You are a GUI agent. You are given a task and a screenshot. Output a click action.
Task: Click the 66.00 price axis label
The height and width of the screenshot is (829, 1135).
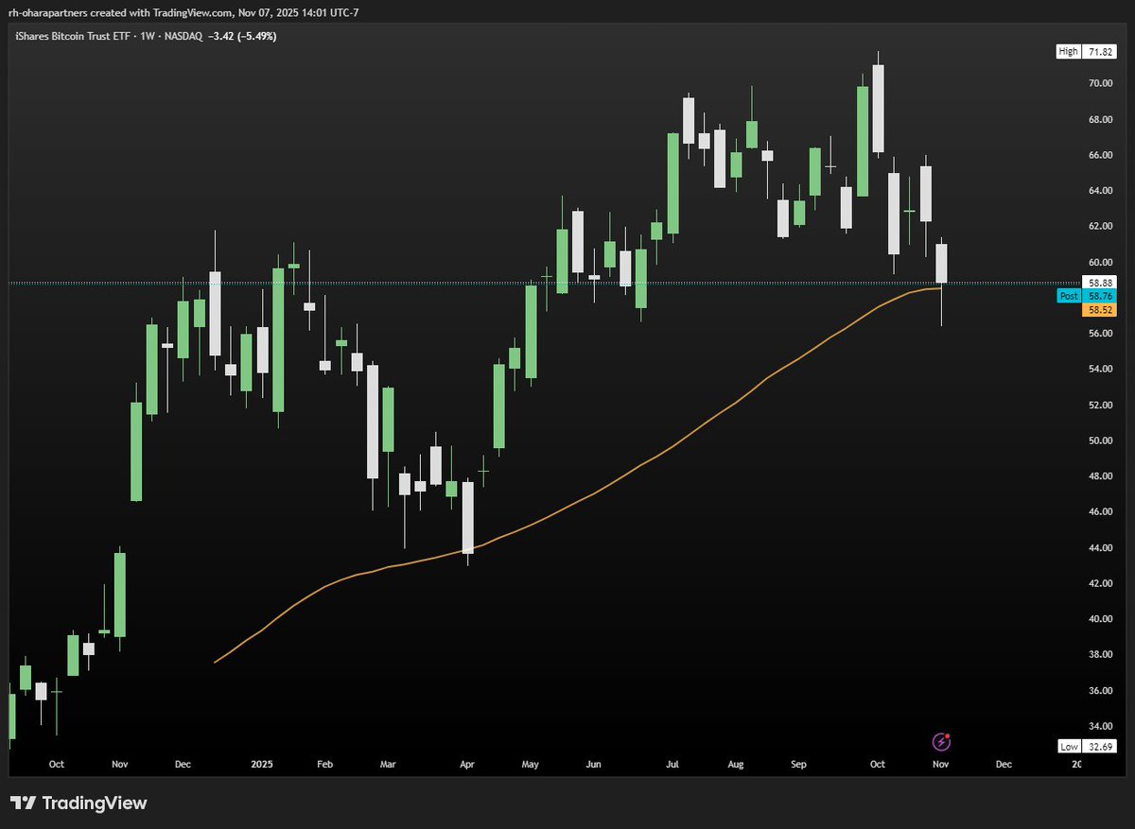[x=1099, y=155]
